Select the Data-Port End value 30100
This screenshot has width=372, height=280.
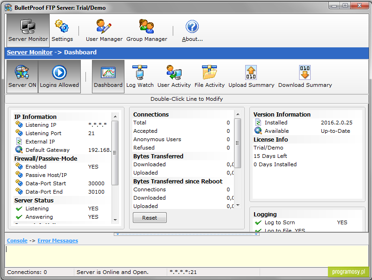coord(96,192)
